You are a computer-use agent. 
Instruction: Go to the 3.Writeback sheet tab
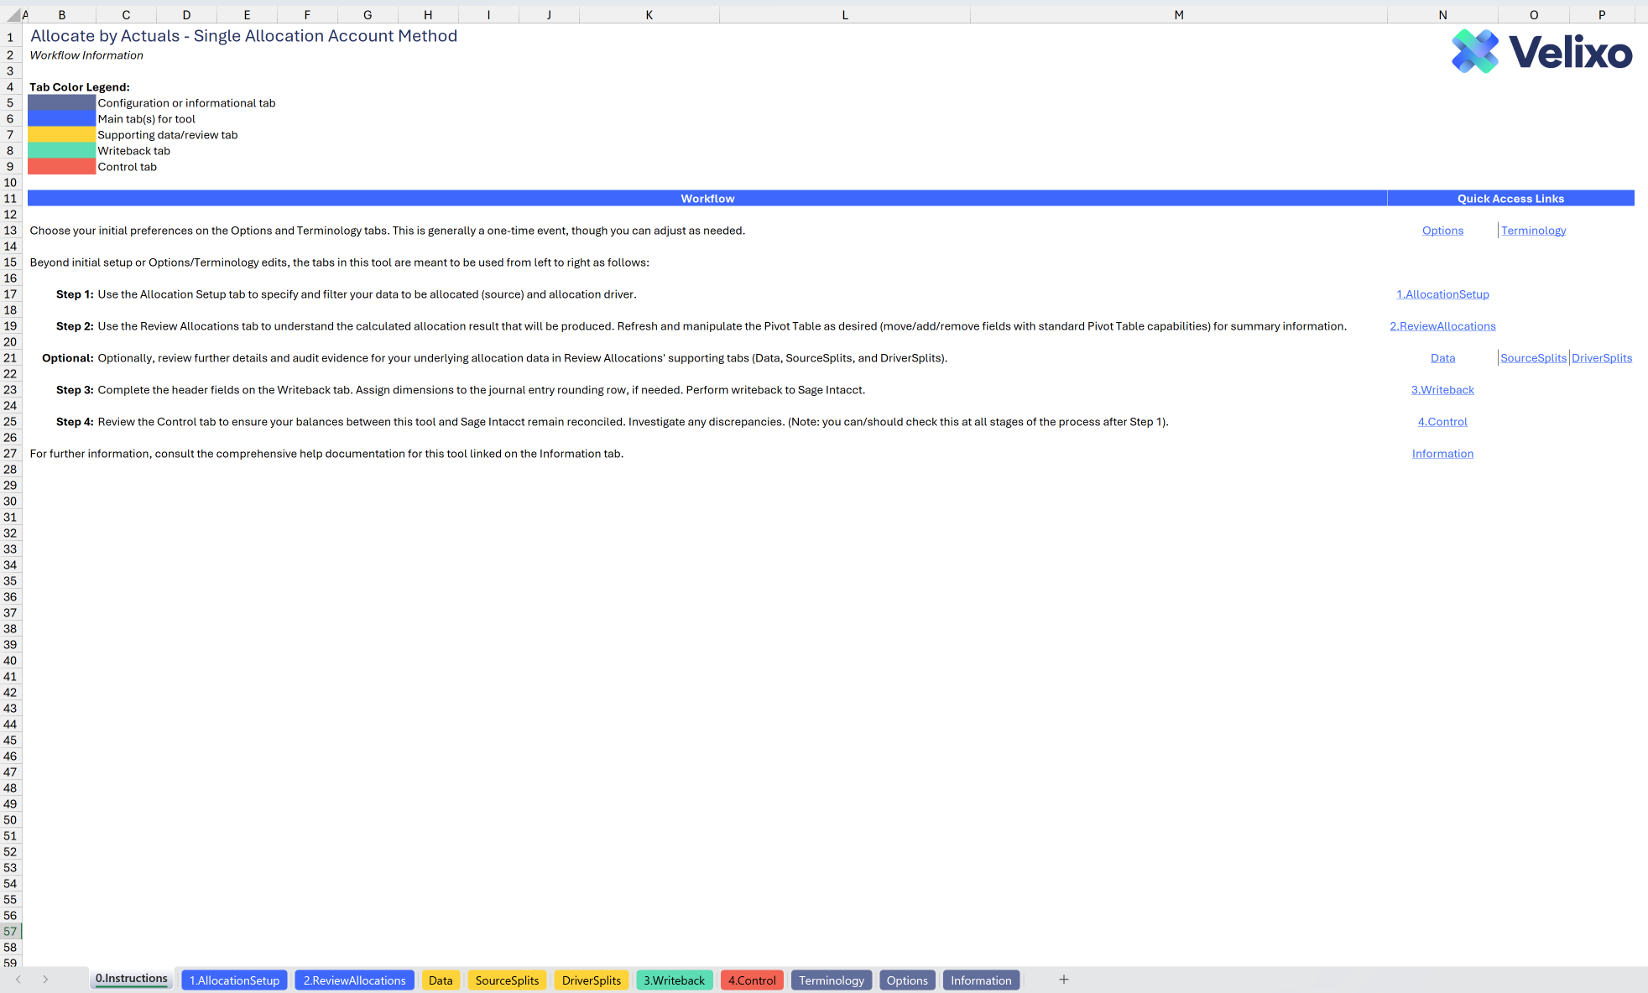(x=674, y=980)
